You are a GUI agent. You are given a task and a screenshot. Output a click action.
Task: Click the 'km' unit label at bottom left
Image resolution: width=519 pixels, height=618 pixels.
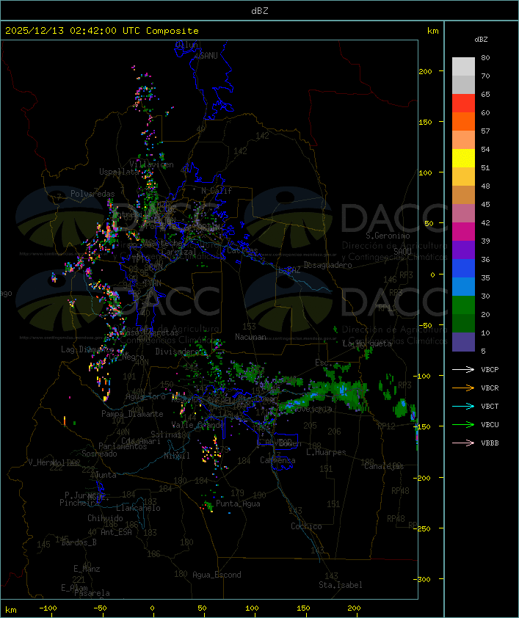click(11, 610)
